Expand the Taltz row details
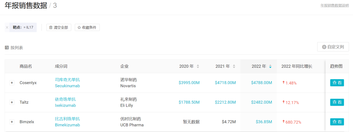 click(12, 102)
